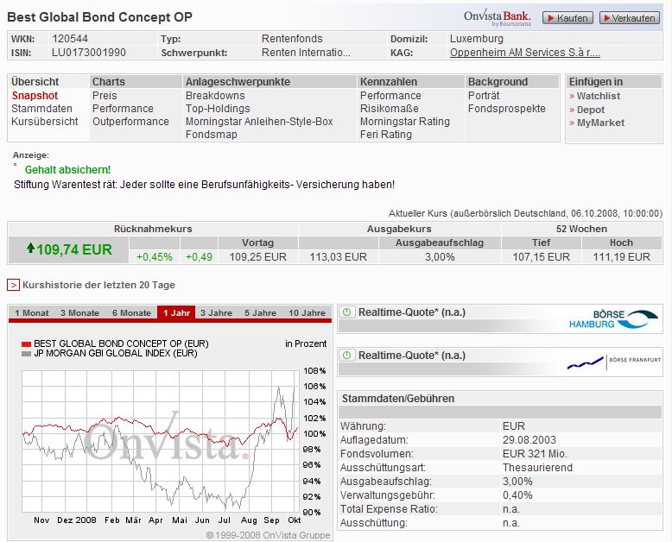This screenshot has height=542, width=672.
Task: Click the Börse Hamburg logo
Action: tap(612, 318)
